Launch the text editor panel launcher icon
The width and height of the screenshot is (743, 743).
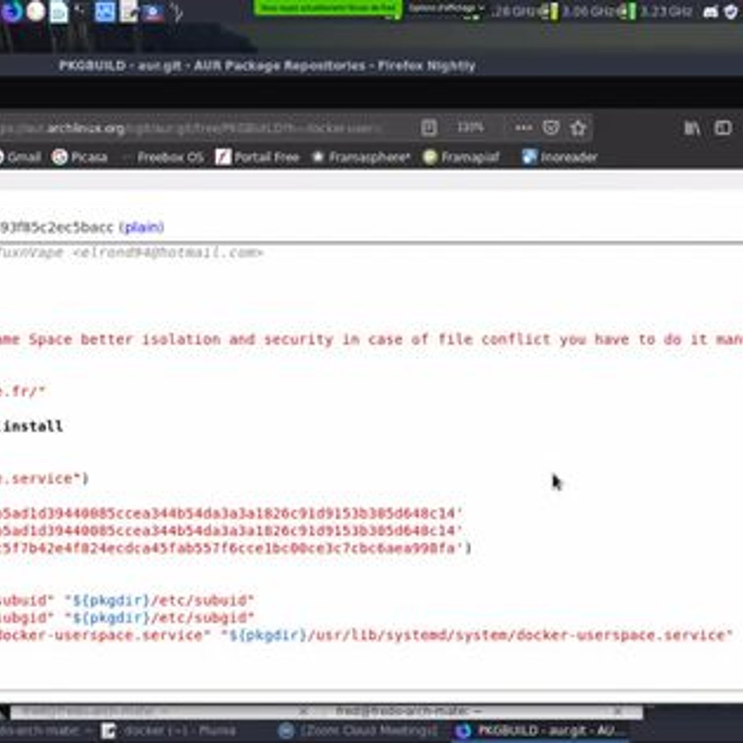pos(129,12)
